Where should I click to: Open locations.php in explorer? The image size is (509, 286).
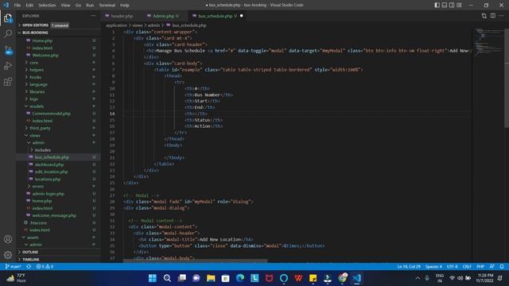58,180
